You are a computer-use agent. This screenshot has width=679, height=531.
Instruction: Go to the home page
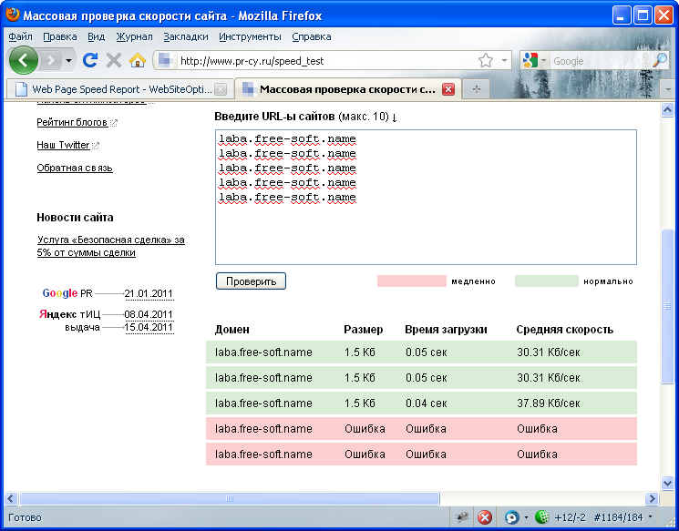coord(138,60)
